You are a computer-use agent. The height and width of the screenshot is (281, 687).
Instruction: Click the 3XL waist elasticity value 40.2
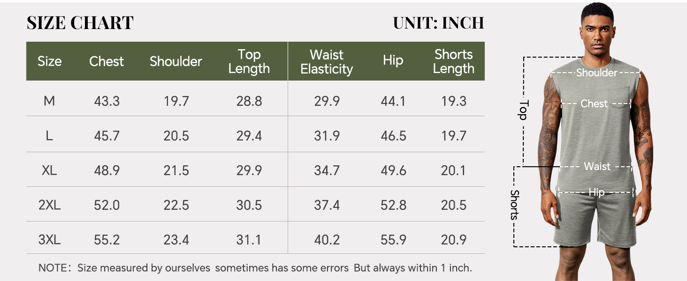point(327,240)
